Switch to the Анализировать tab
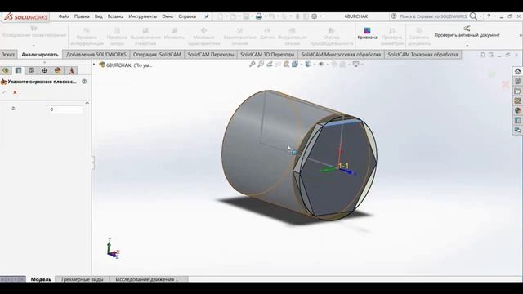This screenshot has width=523, height=294. (x=40, y=55)
